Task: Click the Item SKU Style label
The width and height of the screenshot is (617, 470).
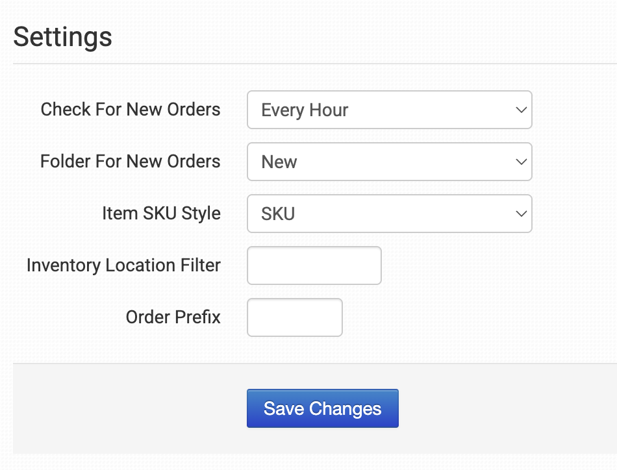Action: 161,214
